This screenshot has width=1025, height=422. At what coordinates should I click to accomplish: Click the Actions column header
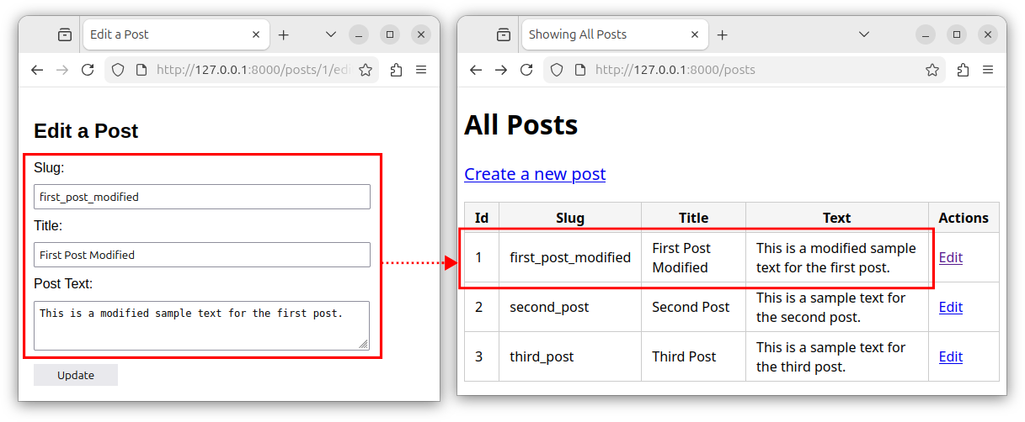pos(964,218)
